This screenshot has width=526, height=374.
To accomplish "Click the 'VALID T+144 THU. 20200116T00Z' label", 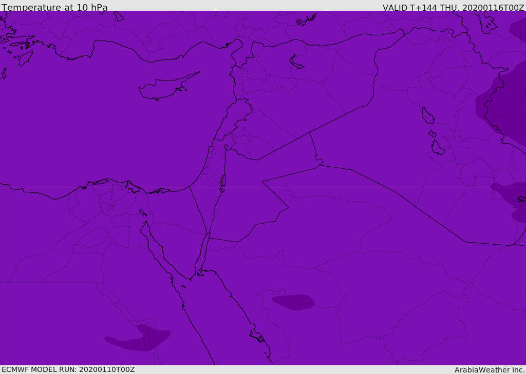I will (x=453, y=7).
